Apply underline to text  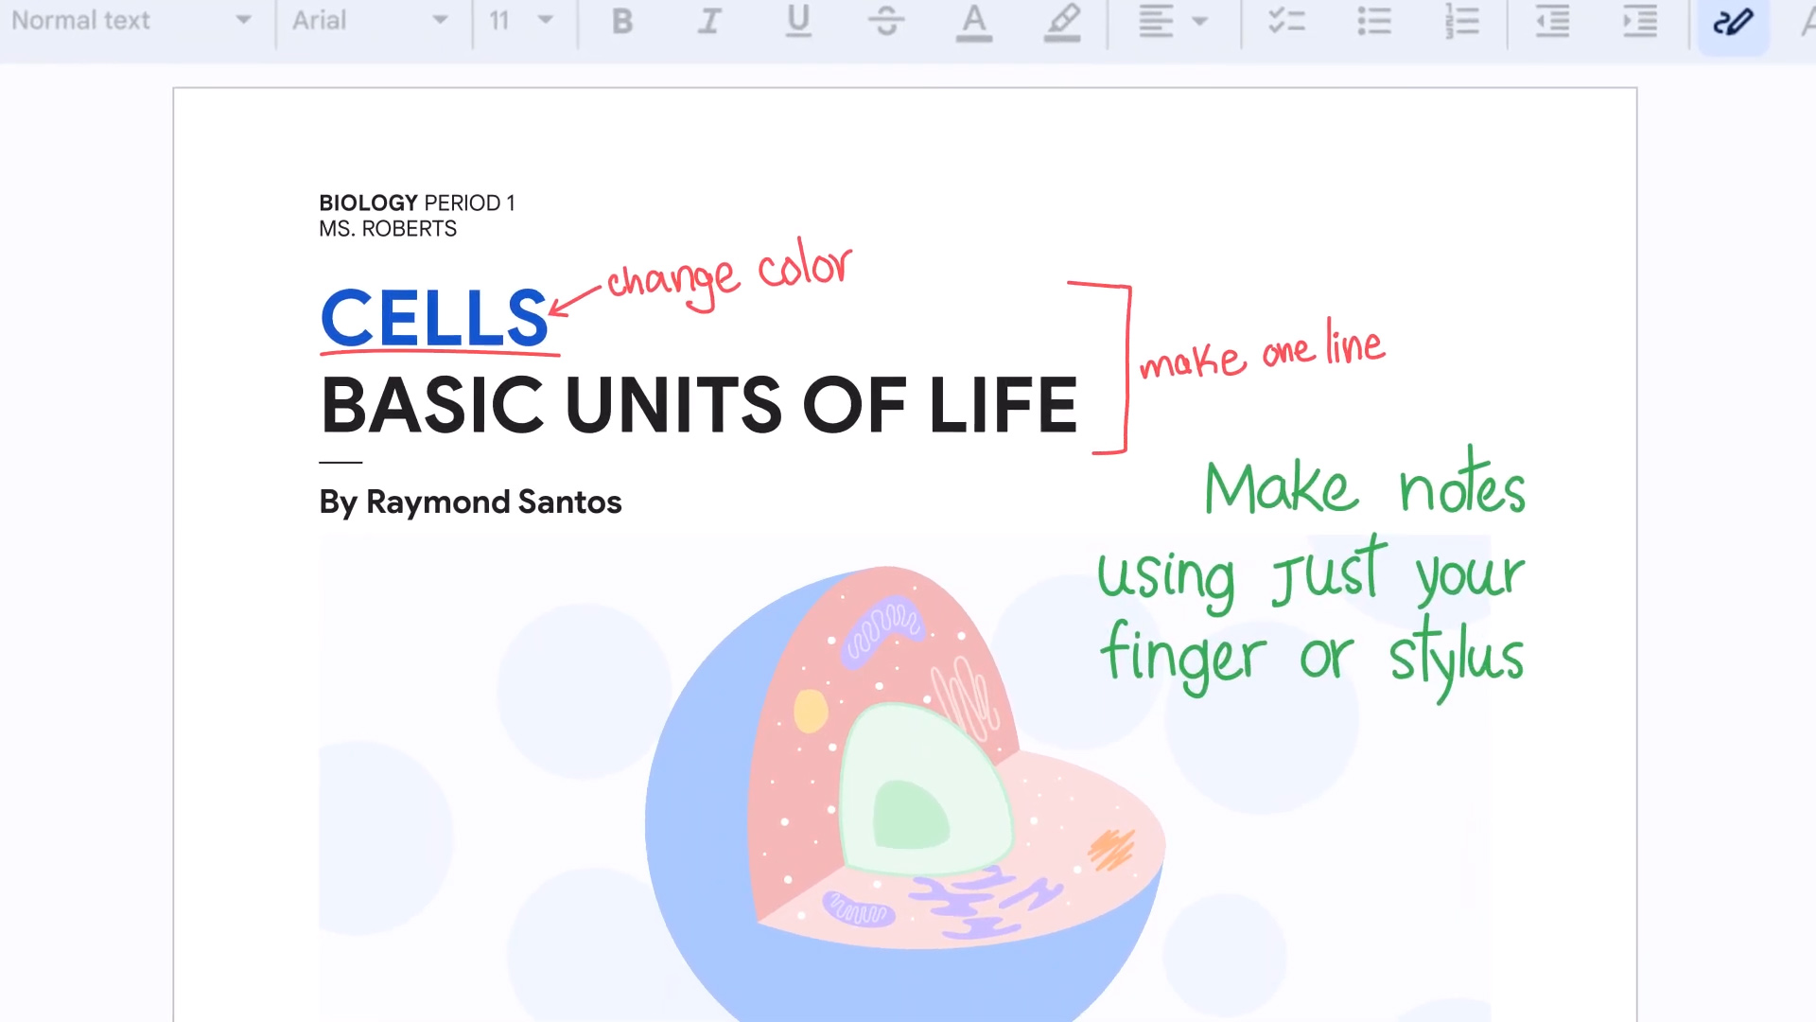pos(798,21)
